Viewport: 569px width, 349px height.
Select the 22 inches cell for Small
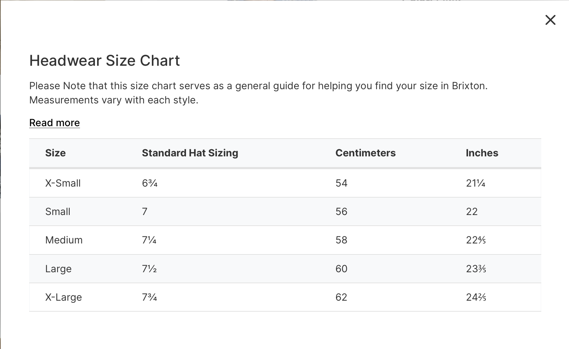[x=472, y=211]
